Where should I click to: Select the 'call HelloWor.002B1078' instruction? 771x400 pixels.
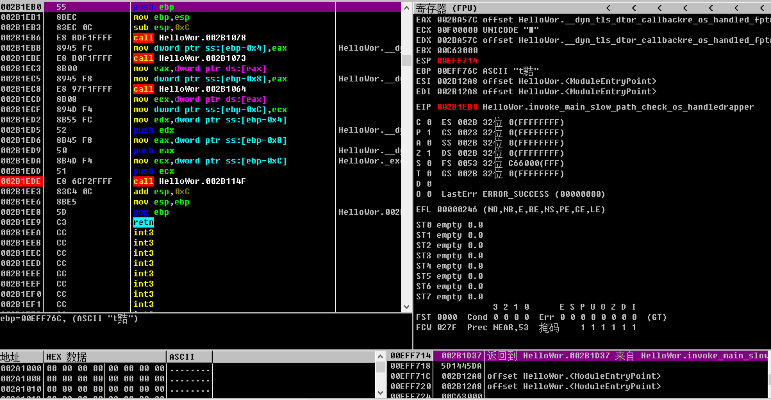coord(190,37)
